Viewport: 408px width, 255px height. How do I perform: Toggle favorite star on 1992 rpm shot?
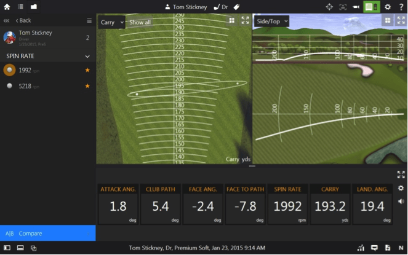click(87, 71)
